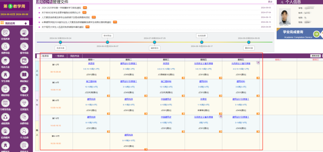Viewport: 323px width, 152px height.
Task: Open 施工图绘制 link on Monday 第3-4节
Action: [x=91, y=82]
